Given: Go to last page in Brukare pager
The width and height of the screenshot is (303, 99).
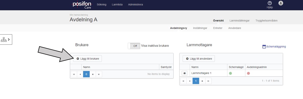Looking at the screenshot, I should [x=99, y=74].
